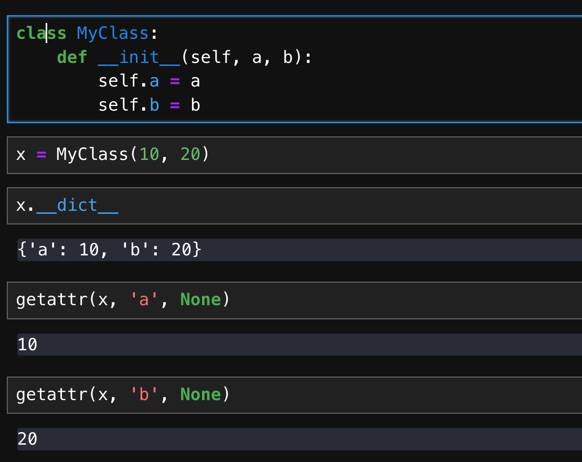Image resolution: width=582 pixels, height=462 pixels.
Task: Place cursor on the self.a assignment line
Action: [150, 81]
